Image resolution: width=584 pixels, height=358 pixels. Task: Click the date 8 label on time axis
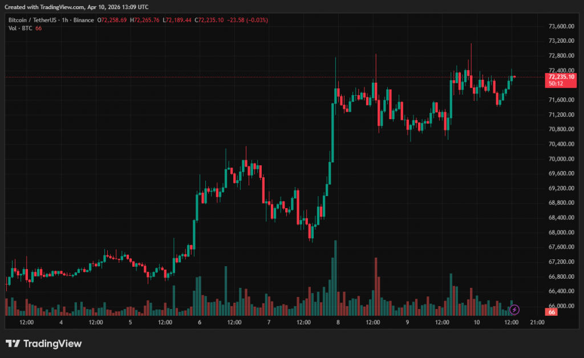tap(338, 322)
